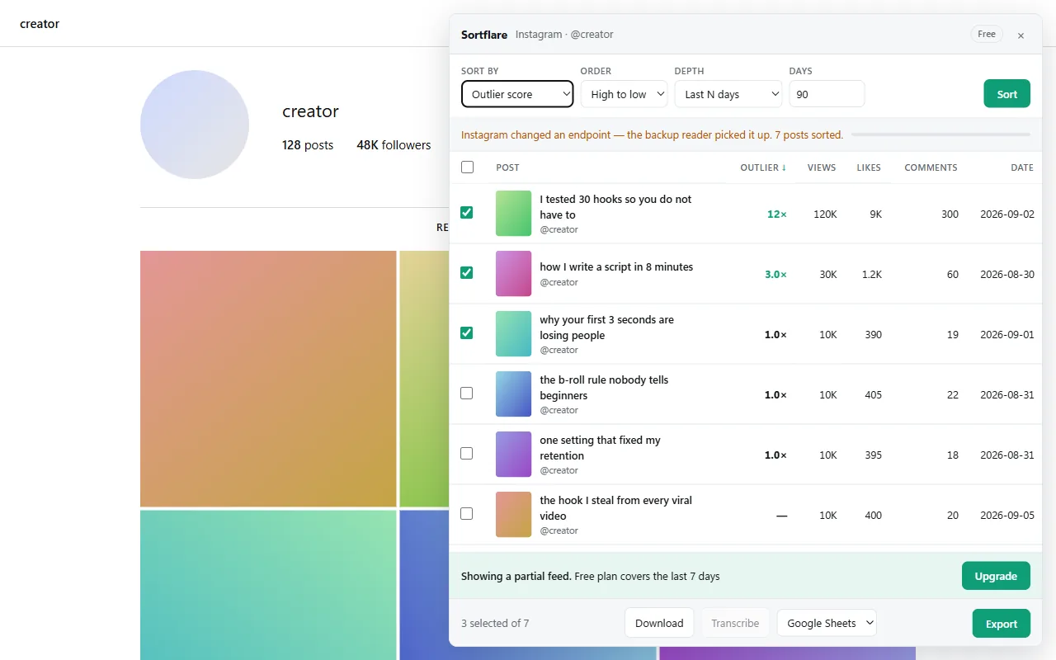Click the 300 comments value
Image resolution: width=1056 pixels, height=660 pixels.
(950, 214)
